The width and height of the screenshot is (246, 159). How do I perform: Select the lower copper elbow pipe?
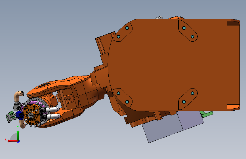click(x=22, y=124)
